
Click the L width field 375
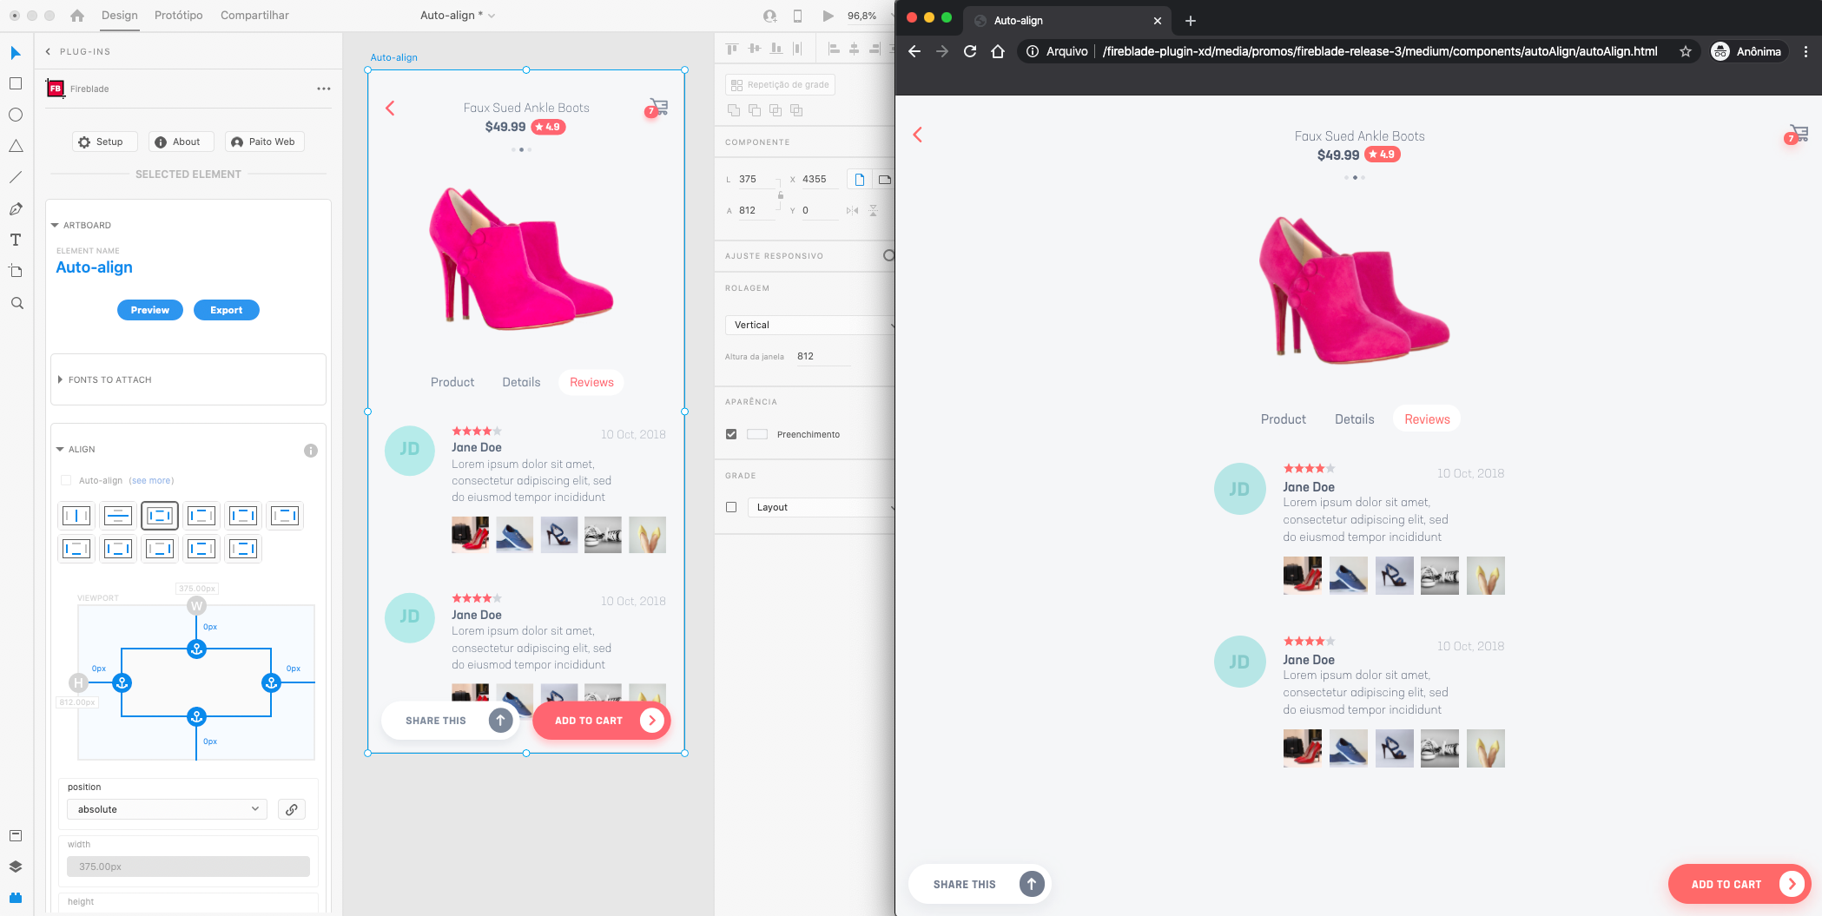(x=756, y=180)
